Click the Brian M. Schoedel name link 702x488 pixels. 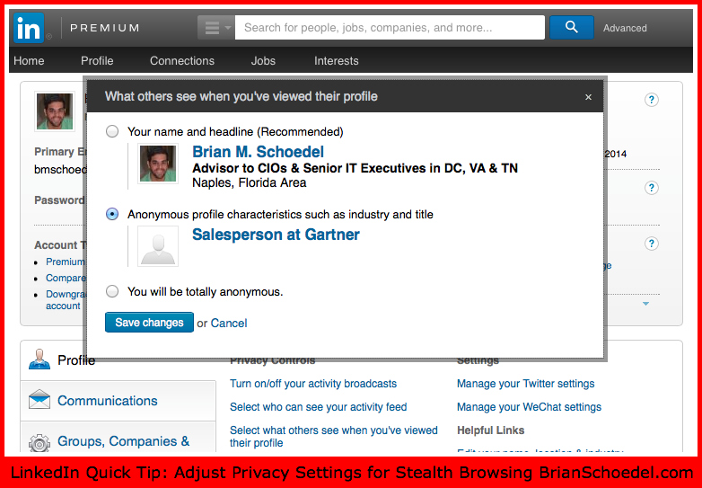[x=258, y=152]
